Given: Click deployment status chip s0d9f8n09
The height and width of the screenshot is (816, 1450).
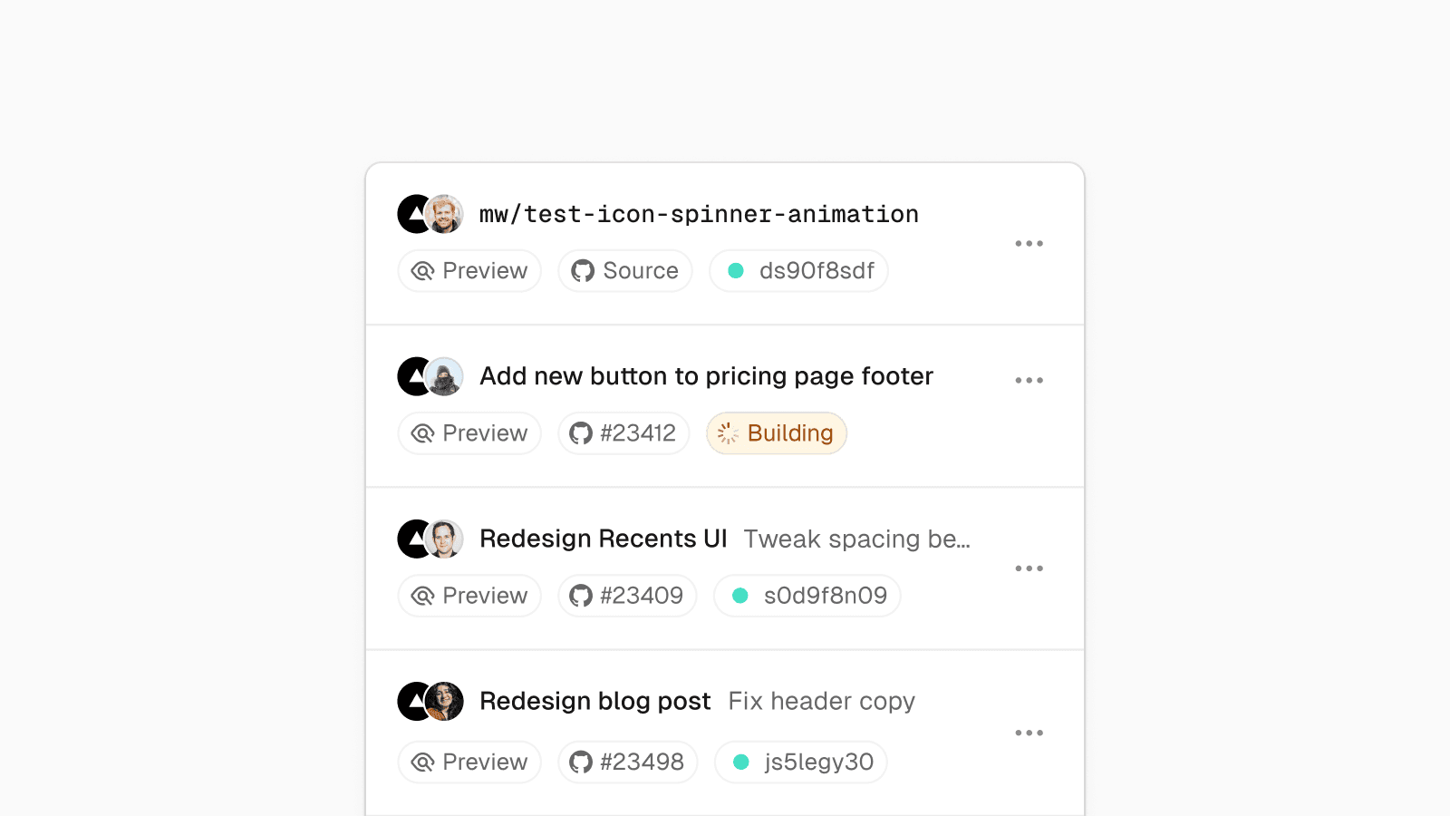Looking at the screenshot, I should point(807,596).
